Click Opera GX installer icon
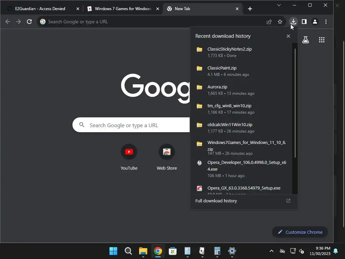This screenshot has width=345, height=259. coord(199,188)
